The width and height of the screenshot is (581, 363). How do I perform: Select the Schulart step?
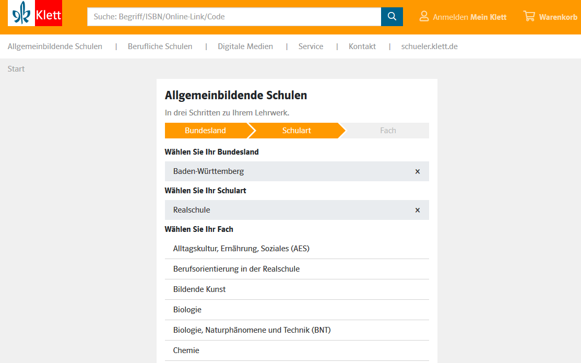coord(297,131)
